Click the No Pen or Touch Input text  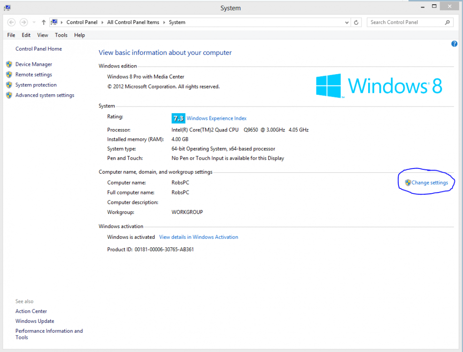[228, 158]
